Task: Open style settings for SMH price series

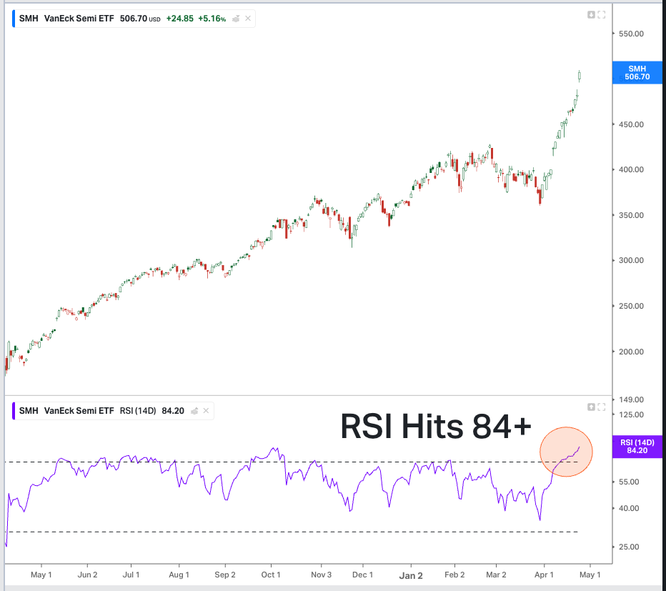Action: click(x=236, y=19)
